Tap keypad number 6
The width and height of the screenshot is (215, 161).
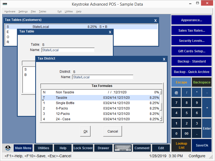[x=197, y=113]
